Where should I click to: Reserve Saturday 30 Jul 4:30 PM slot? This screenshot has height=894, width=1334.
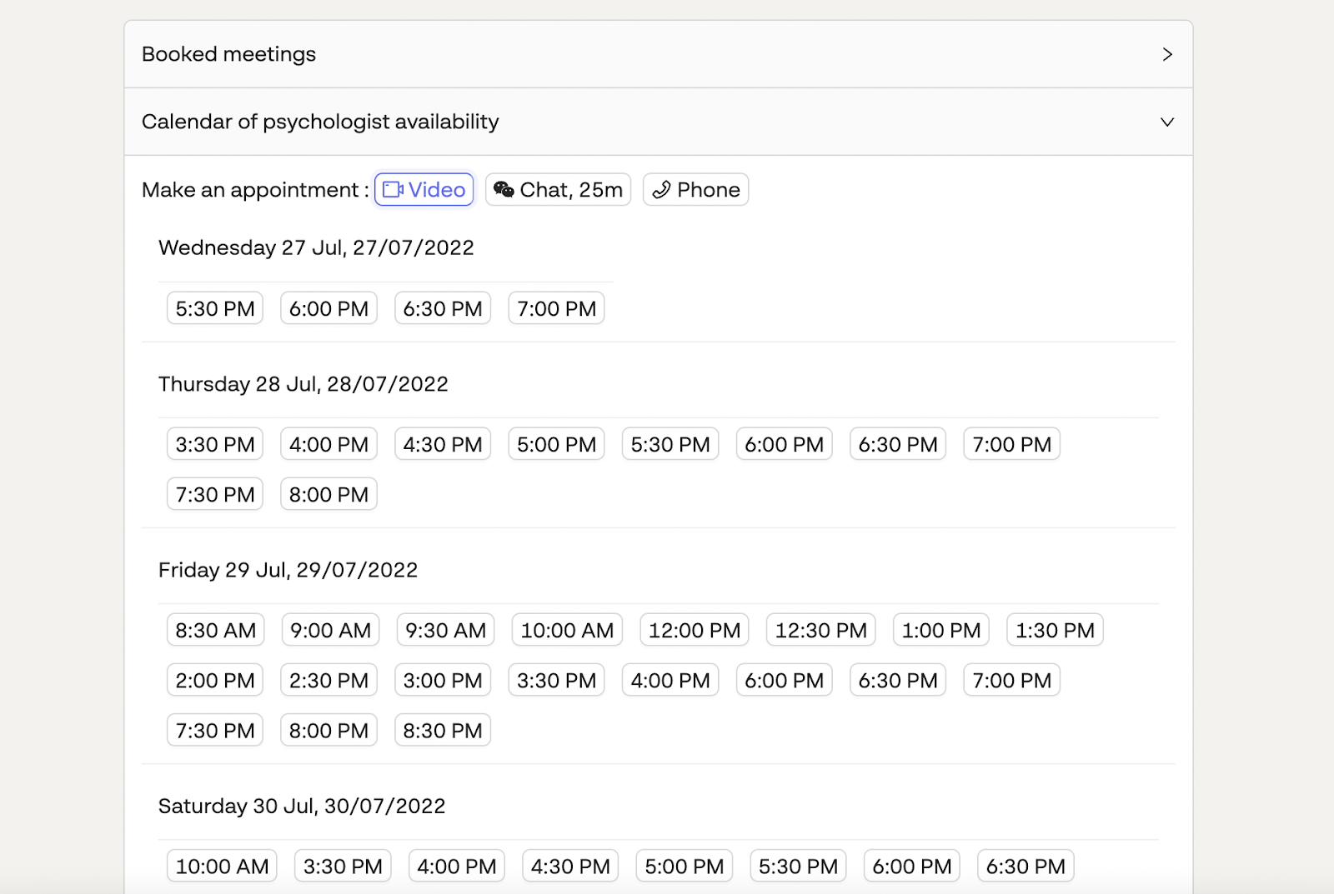click(x=570, y=866)
